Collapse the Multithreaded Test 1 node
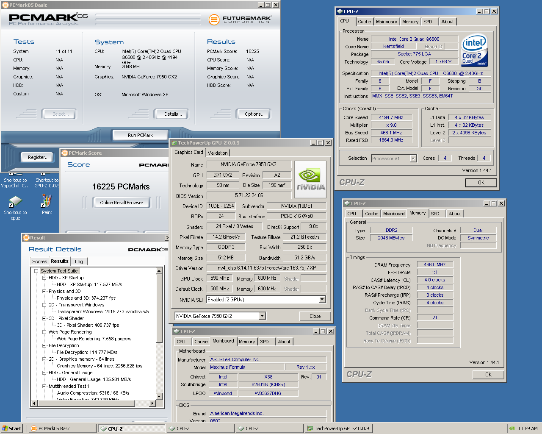Image resolution: width=542 pixels, height=434 pixels. (44, 386)
